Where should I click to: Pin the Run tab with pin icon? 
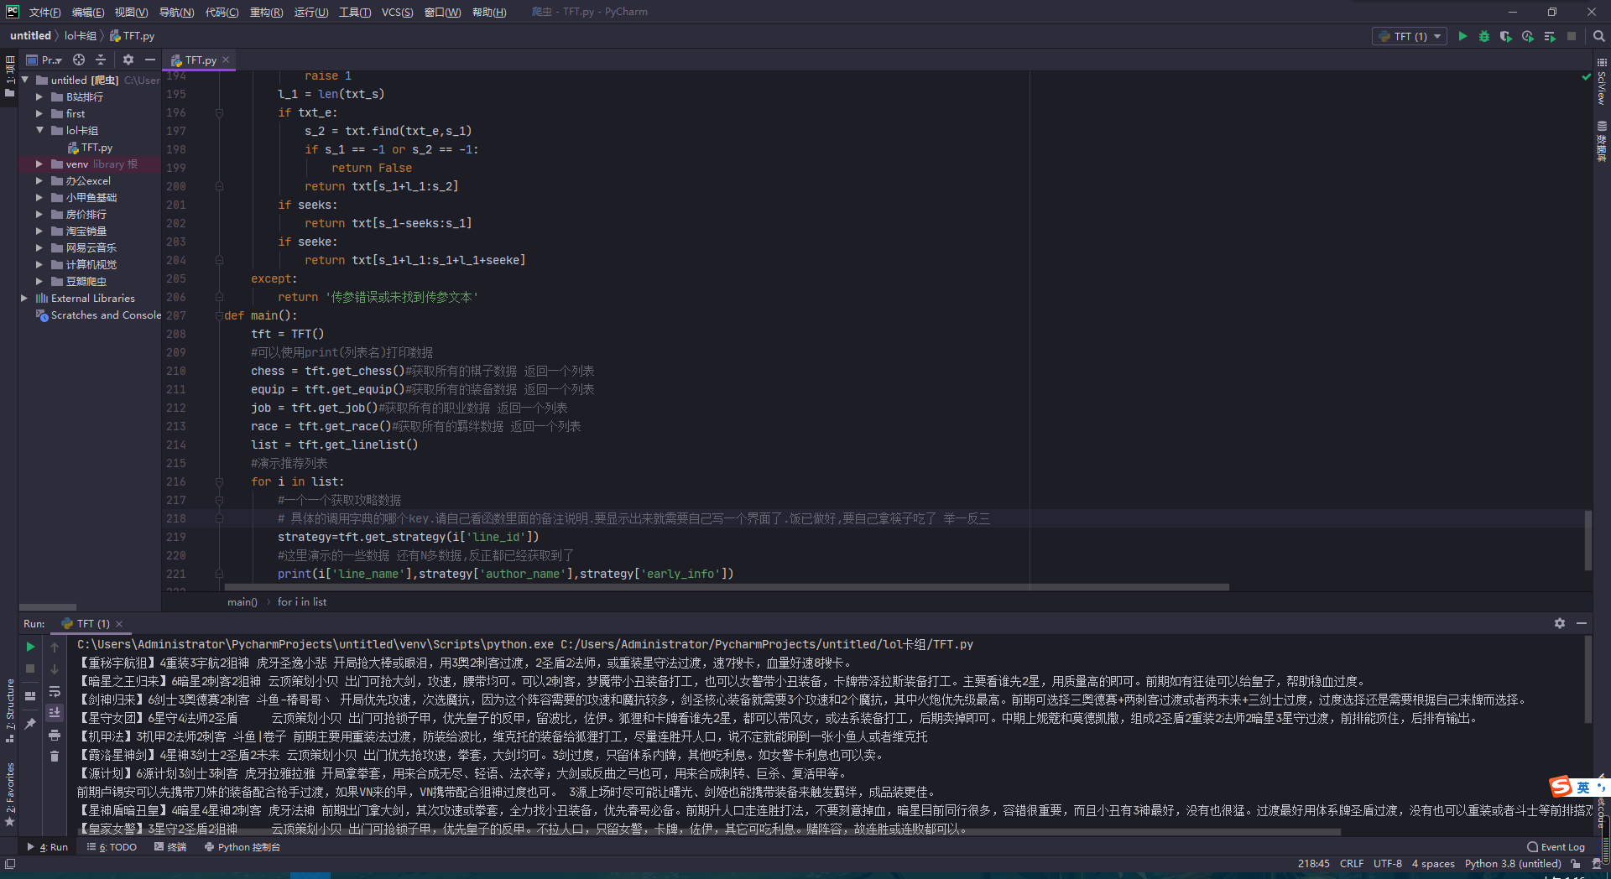(30, 723)
